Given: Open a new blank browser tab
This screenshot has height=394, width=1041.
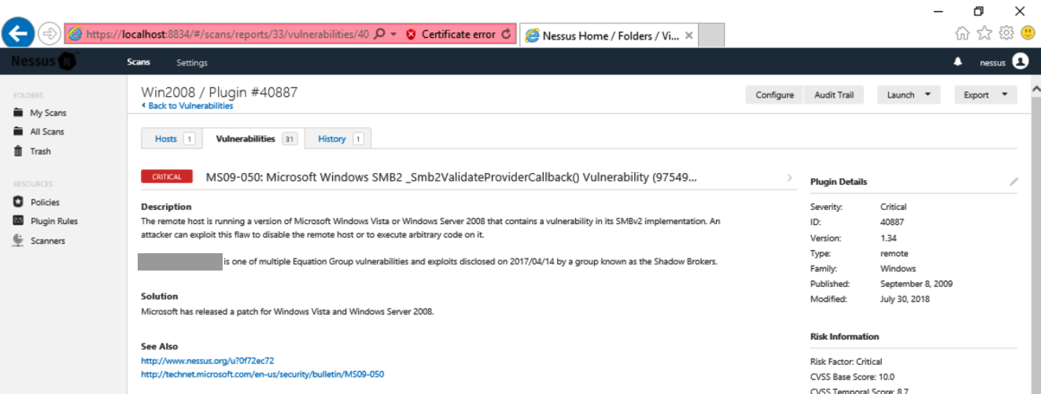Looking at the screenshot, I should pyautogui.click(x=711, y=35).
